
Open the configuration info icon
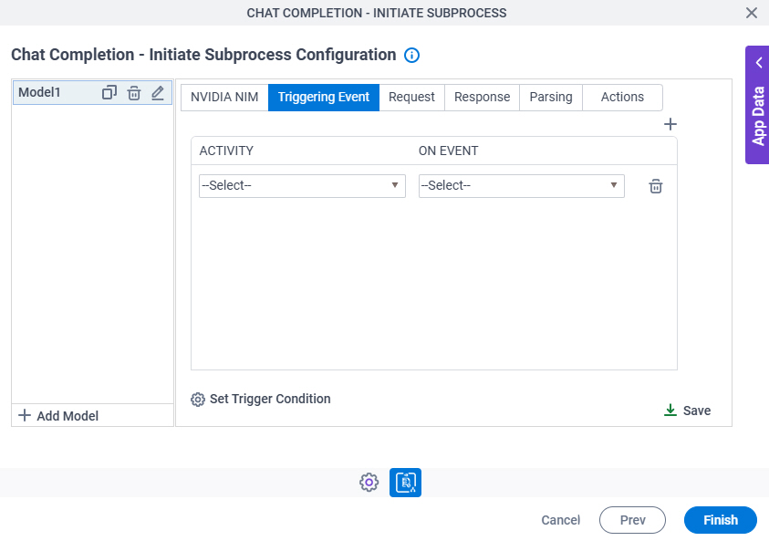pyautogui.click(x=411, y=55)
